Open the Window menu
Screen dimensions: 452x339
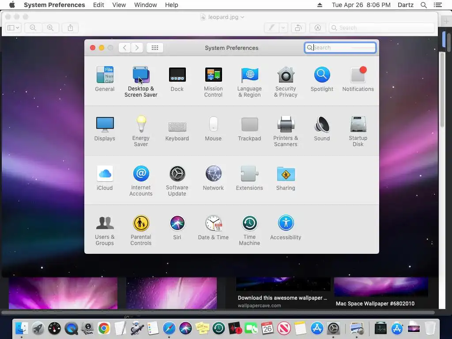click(146, 5)
